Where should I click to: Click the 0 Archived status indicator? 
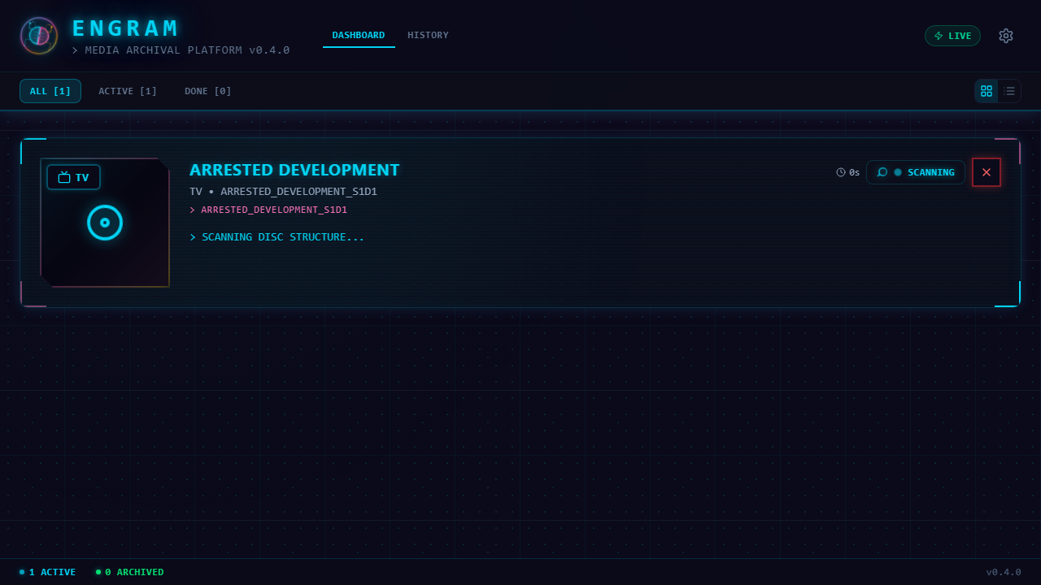pyautogui.click(x=130, y=572)
